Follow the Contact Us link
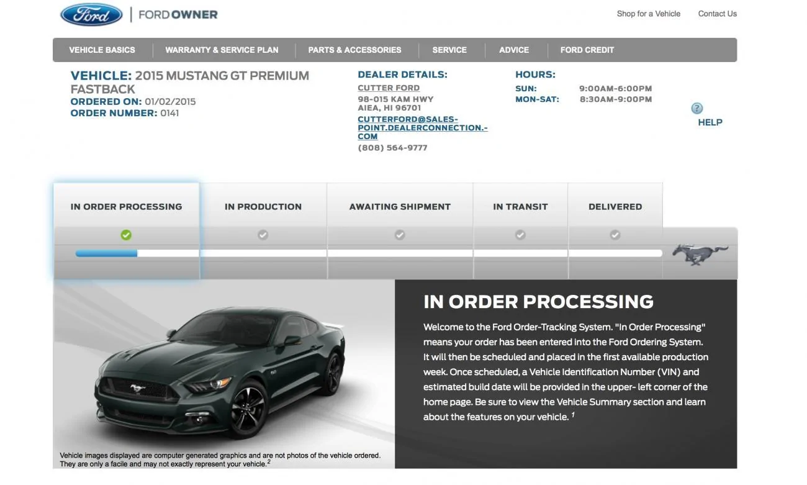 point(718,14)
